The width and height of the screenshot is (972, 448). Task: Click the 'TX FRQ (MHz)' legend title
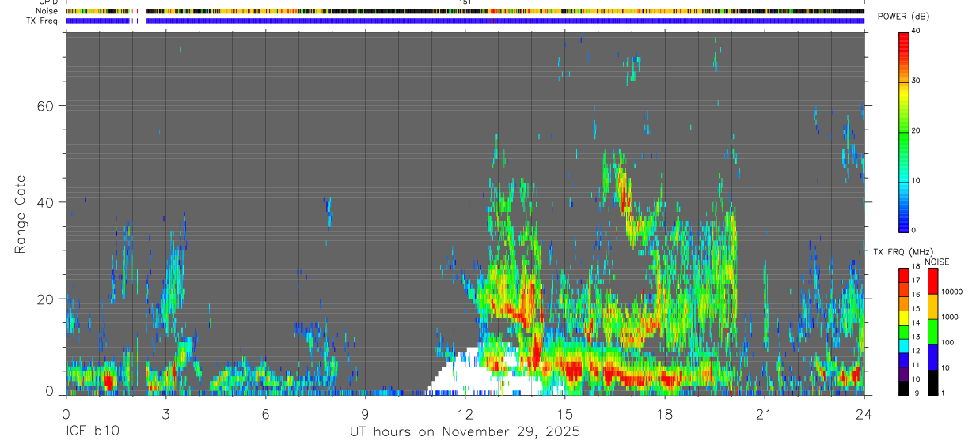[899, 251]
